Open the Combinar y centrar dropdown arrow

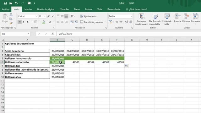106,22
